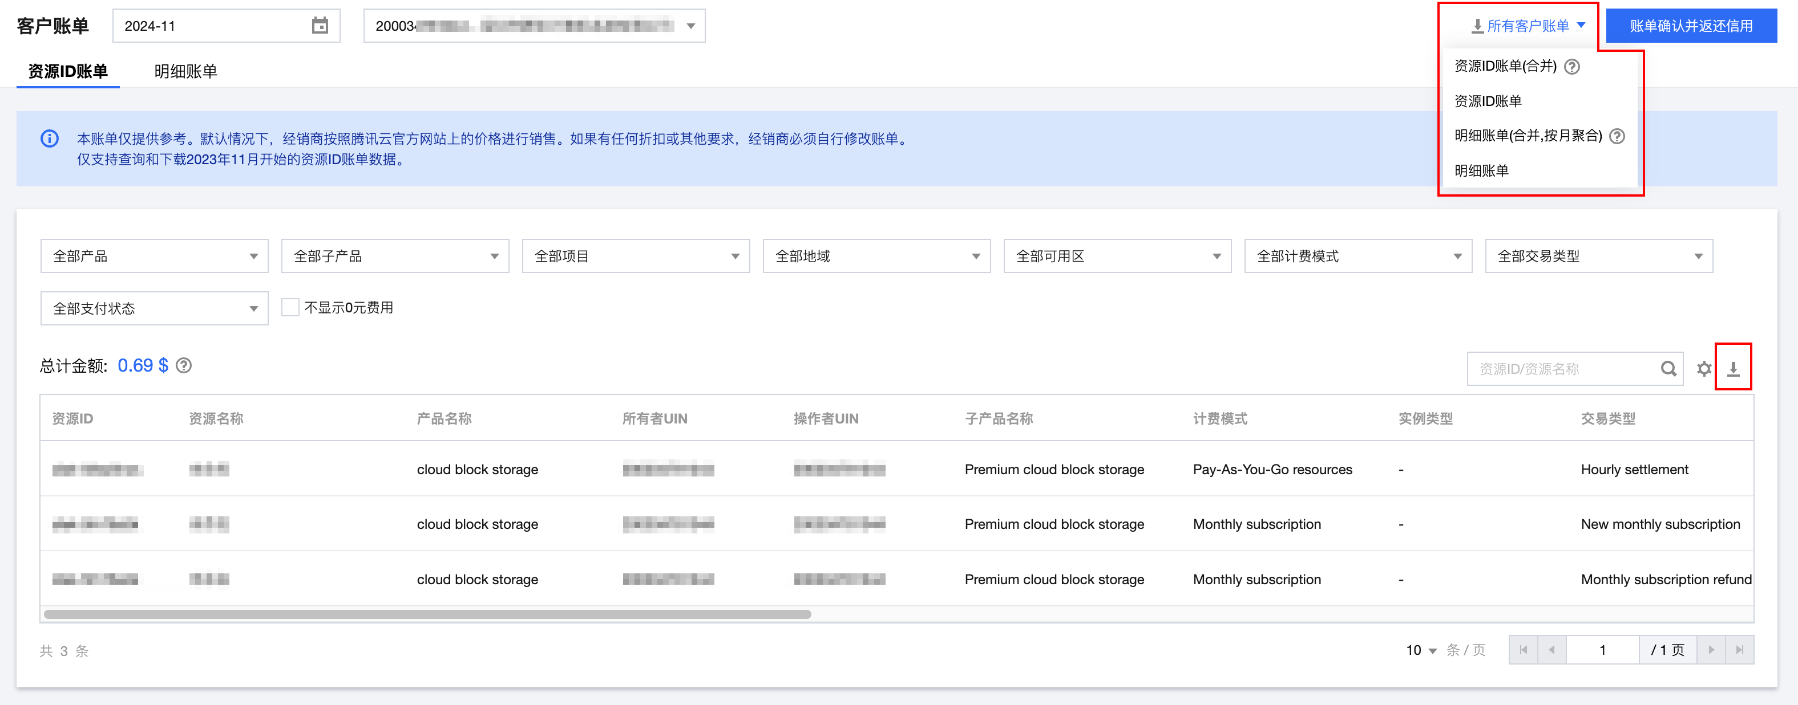Expand the 全部支付状态 dropdown
Viewport: 1798px width, 705px height.
tap(154, 308)
